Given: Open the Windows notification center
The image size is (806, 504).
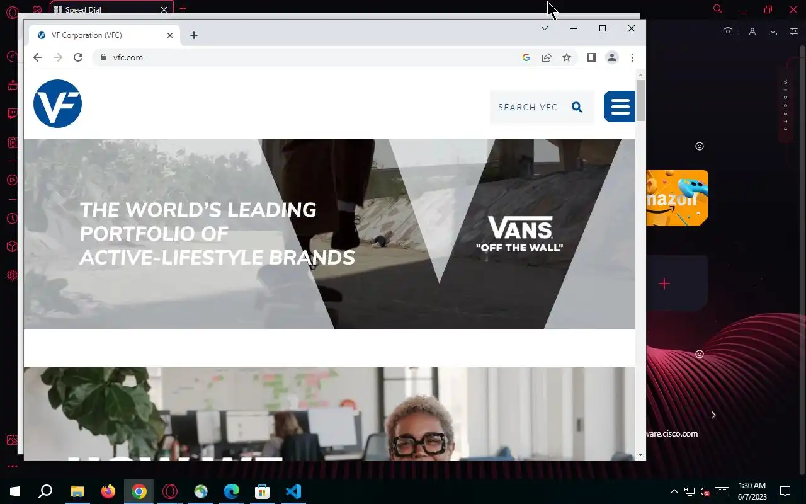Looking at the screenshot, I should [785, 491].
